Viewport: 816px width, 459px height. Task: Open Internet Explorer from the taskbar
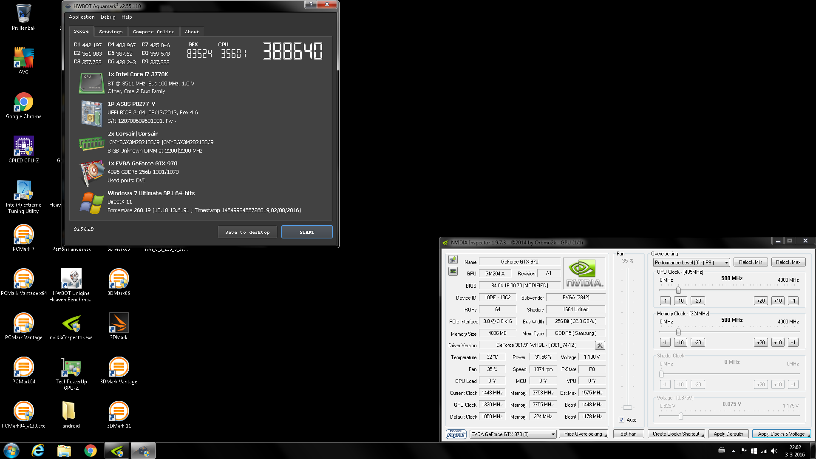click(x=38, y=450)
